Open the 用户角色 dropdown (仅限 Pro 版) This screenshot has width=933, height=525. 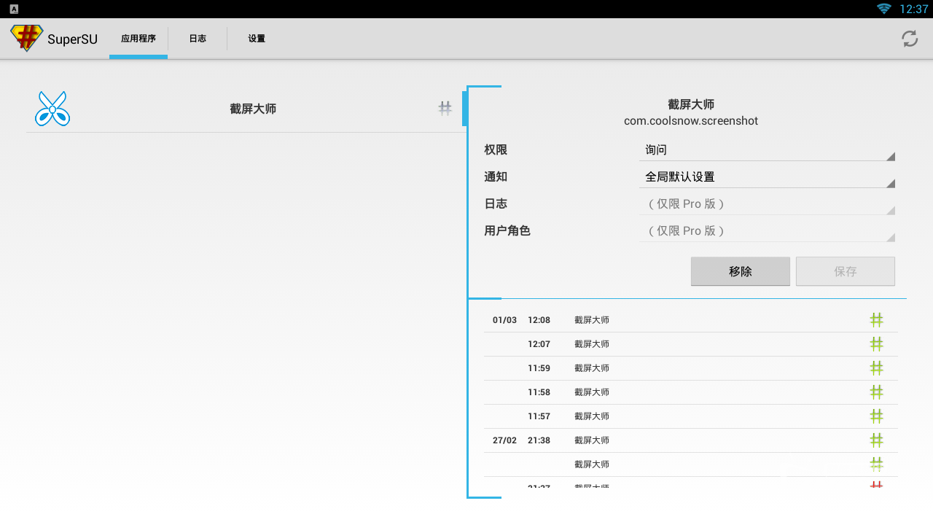[x=767, y=230]
